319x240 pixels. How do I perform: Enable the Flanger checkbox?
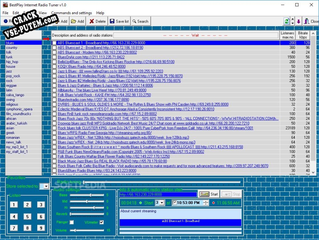pyautogui.click(x=71, y=222)
